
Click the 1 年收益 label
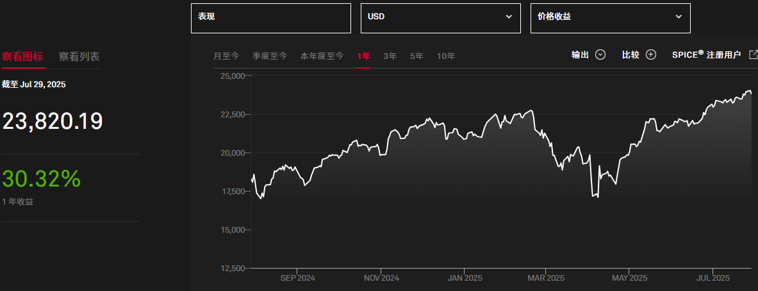tap(18, 202)
